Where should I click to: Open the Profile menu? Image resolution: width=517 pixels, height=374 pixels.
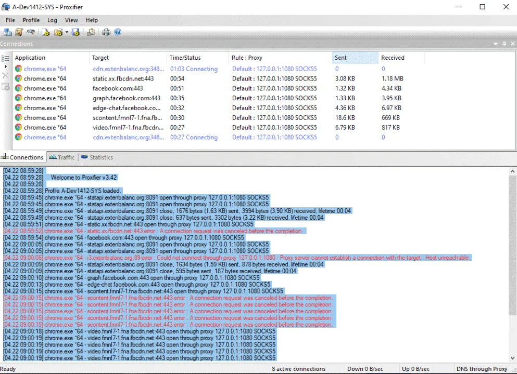click(x=31, y=20)
